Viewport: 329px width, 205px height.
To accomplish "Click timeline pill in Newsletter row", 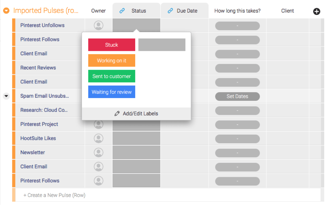I will pyautogui.click(x=237, y=153).
